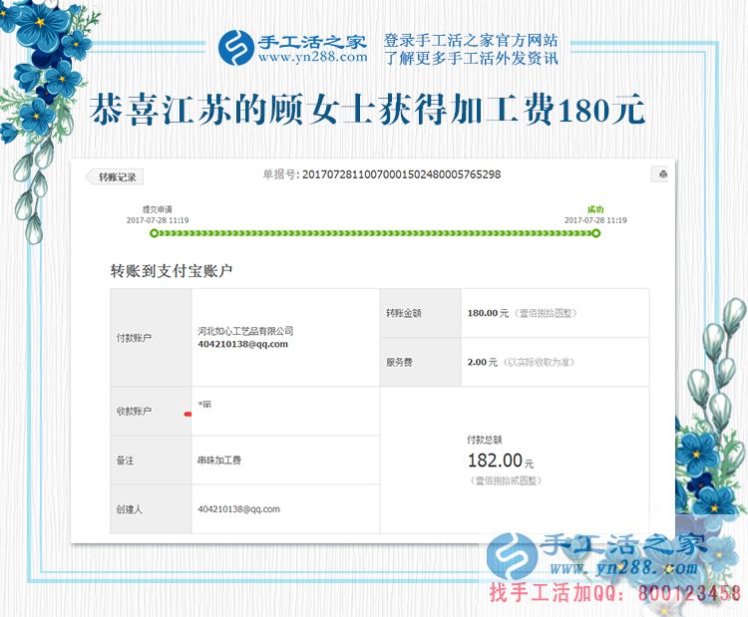This screenshot has height=617, width=748.
Task: Go back via 转账记录 button
Action: (x=115, y=176)
